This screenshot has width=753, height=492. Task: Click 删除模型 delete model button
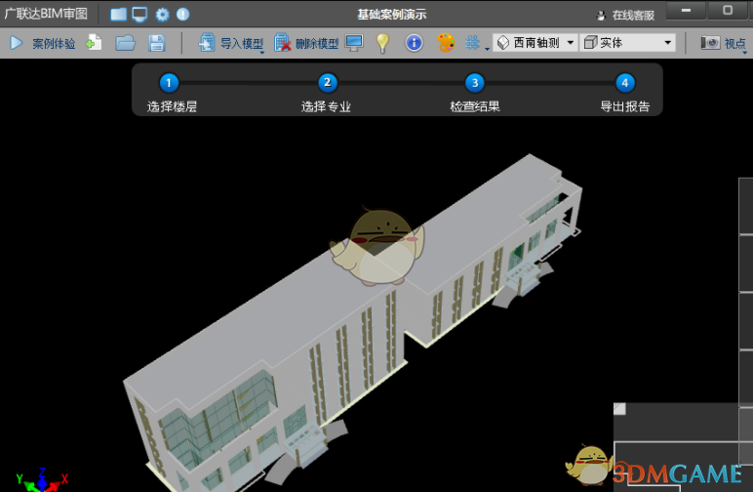306,43
